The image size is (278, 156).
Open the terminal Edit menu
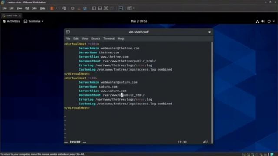76,39
